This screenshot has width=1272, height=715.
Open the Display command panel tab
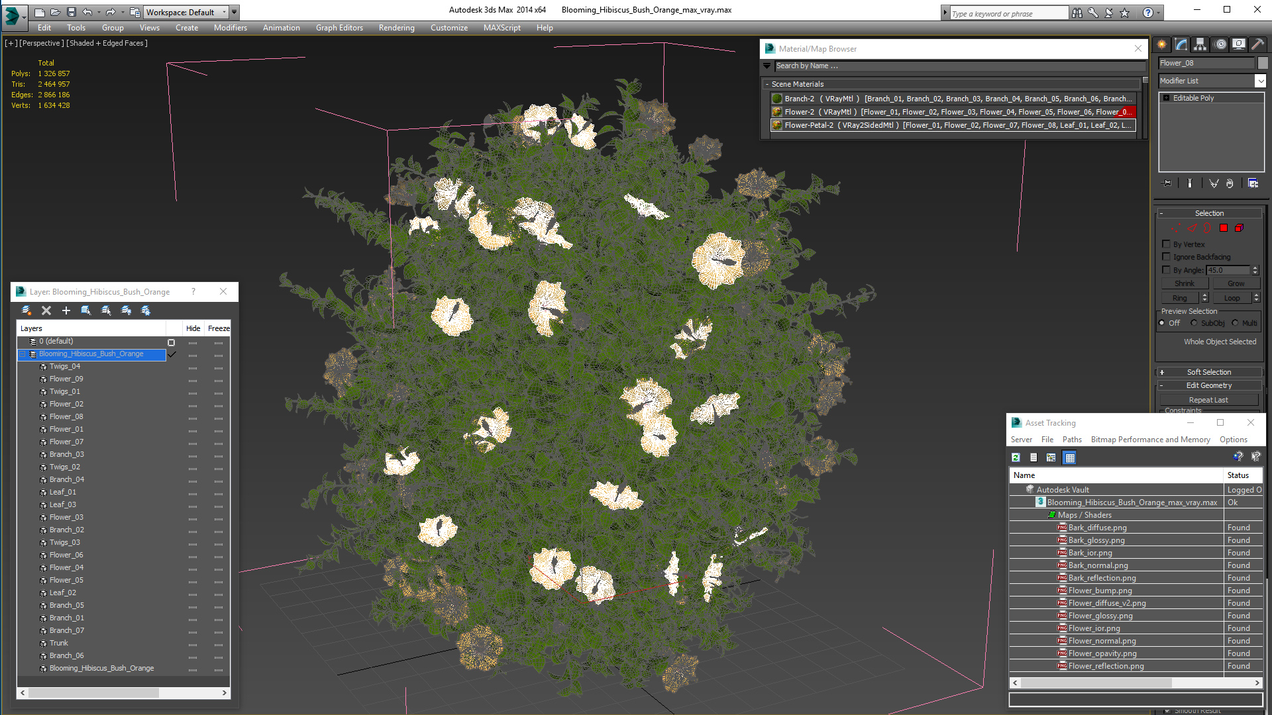[1238, 44]
